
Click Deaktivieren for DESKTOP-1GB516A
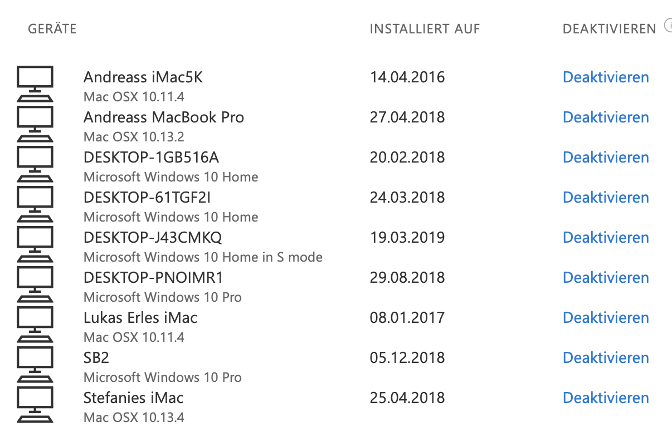pyautogui.click(x=606, y=158)
